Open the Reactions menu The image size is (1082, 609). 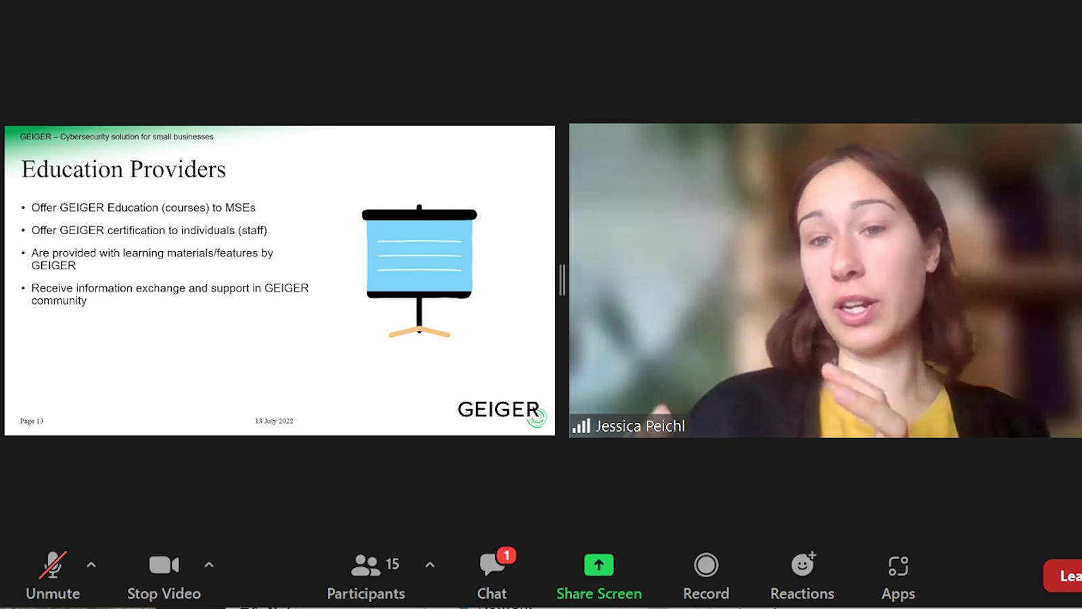tap(802, 574)
